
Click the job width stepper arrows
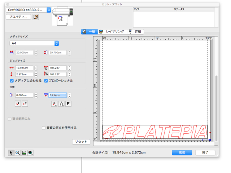point(36,68)
